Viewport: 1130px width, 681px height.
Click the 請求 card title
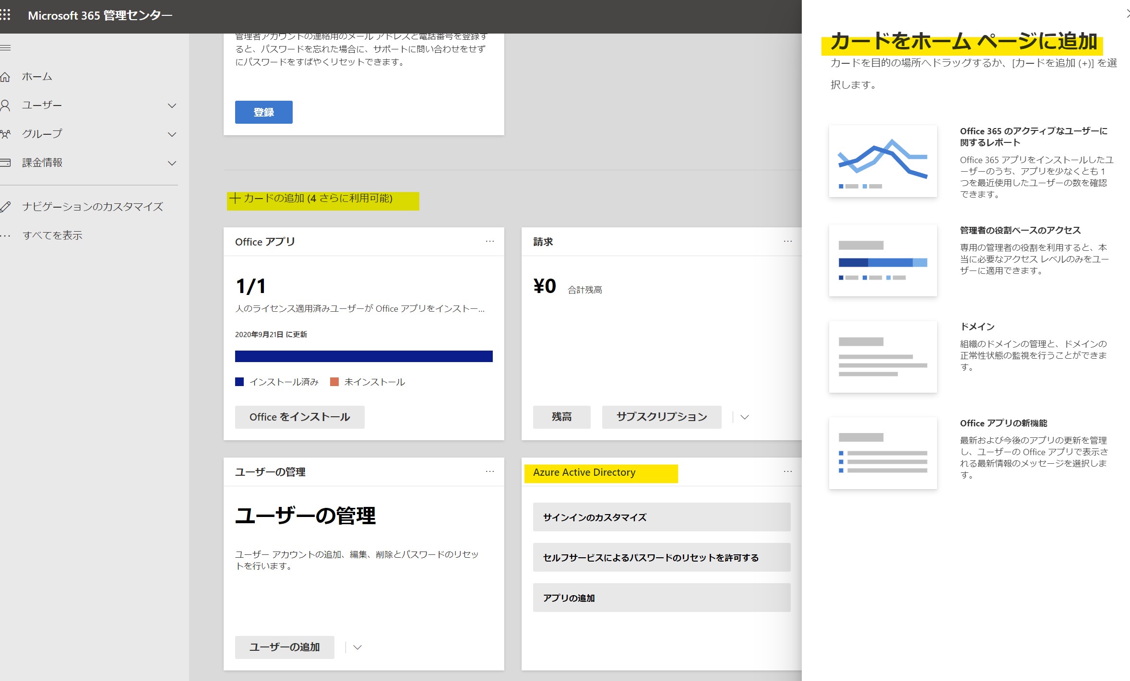click(x=543, y=242)
